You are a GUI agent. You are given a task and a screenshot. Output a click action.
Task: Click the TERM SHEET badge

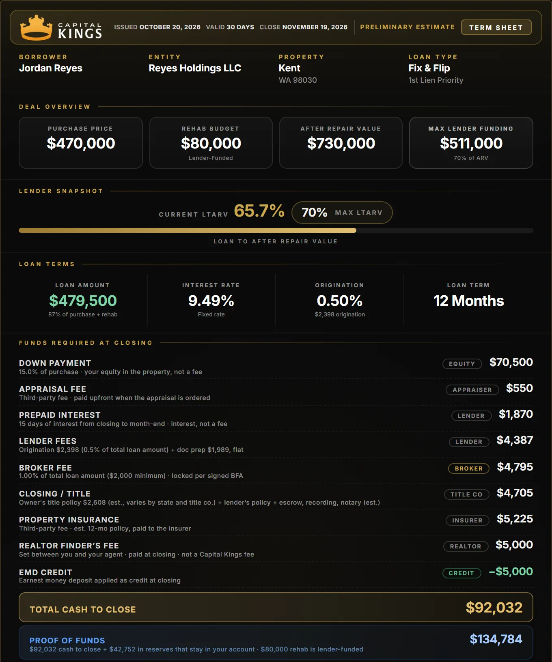(496, 27)
